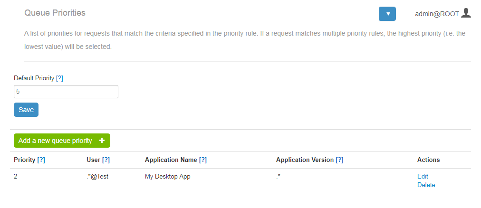Select the priority value 2 cell
This screenshot has height=208, width=481.
point(16,177)
